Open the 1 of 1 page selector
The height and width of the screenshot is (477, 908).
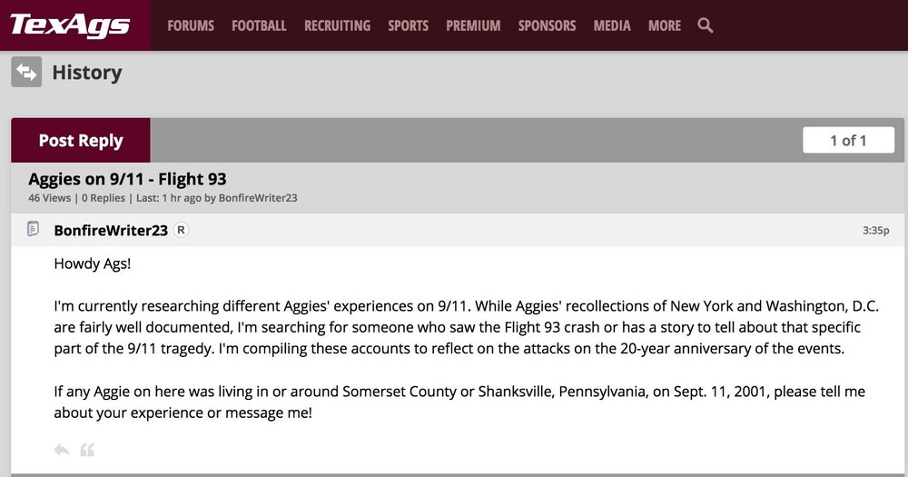click(x=848, y=140)
